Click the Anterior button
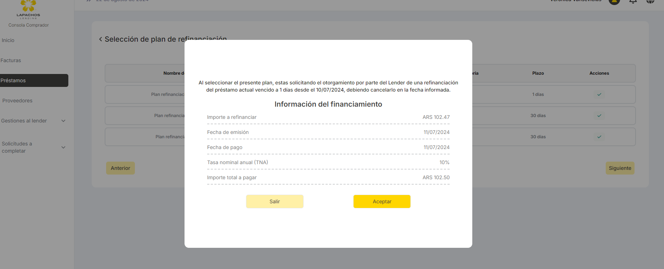Image resolution: width=664 pixels, height=269 pixels. click(120, 168)
